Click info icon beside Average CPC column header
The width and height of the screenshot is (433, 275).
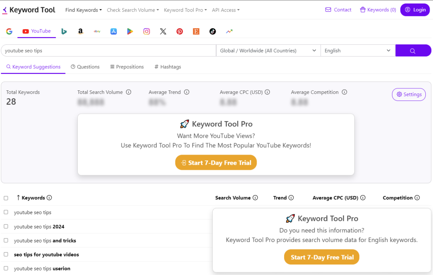tap(363, 198)
